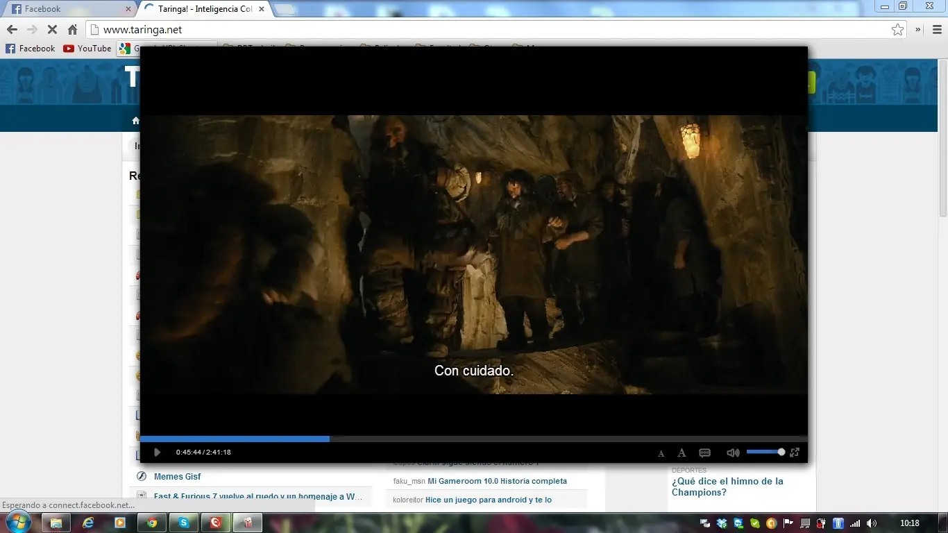Viewport: 948px width, 533px height.
Task: Open the power plug tray icon
Action: pos(822,523)
